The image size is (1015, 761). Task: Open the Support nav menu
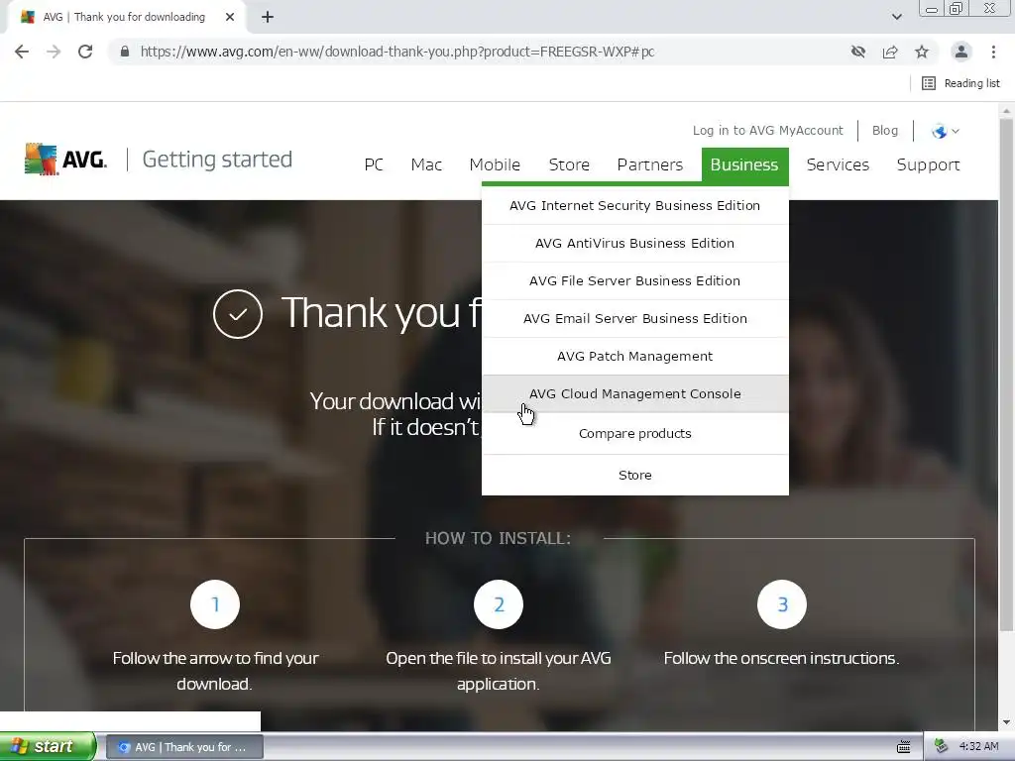[928, 165]
